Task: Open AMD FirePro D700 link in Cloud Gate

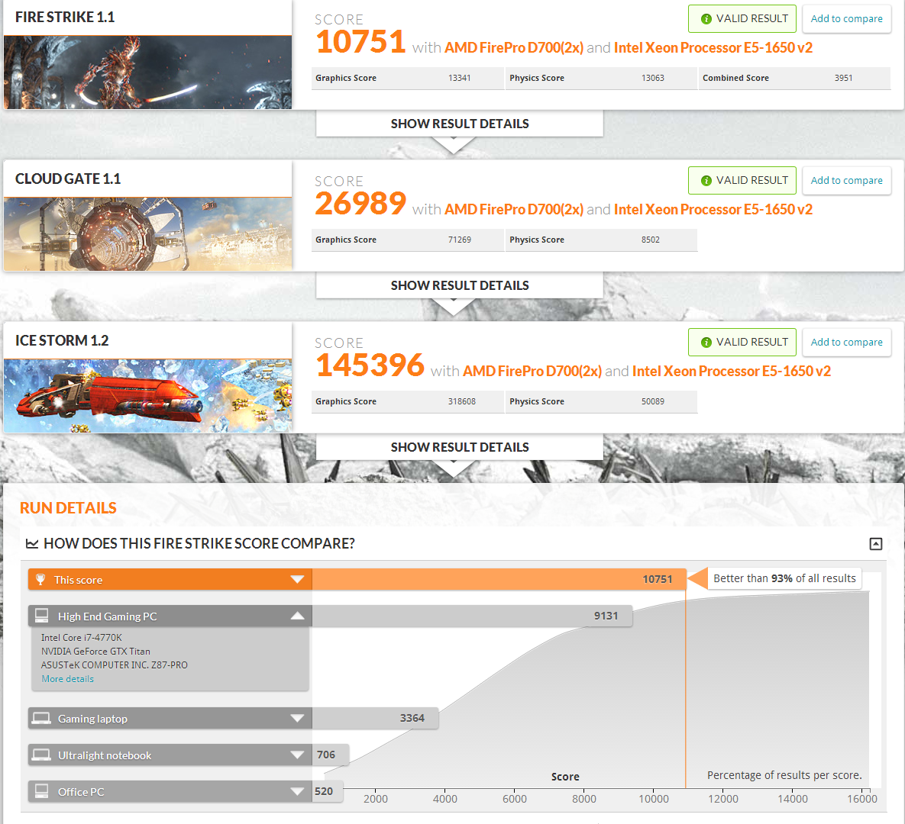Action: tap(514, 209)
